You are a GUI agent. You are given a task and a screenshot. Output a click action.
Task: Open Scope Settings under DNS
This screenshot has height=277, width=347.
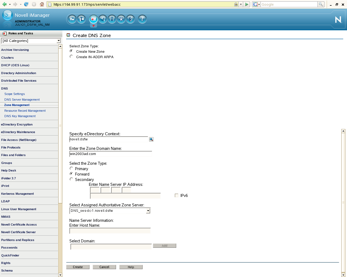pyautogui.click(x=15, y=94)
